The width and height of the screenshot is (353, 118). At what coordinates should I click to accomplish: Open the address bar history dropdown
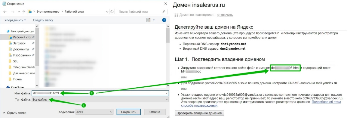pos(107,12)
